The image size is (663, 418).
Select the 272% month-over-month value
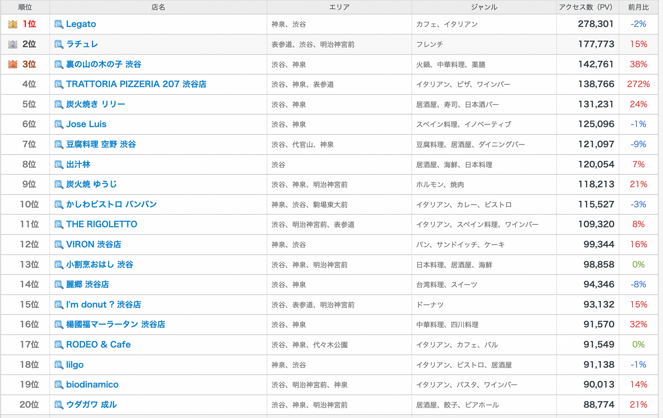638,84
